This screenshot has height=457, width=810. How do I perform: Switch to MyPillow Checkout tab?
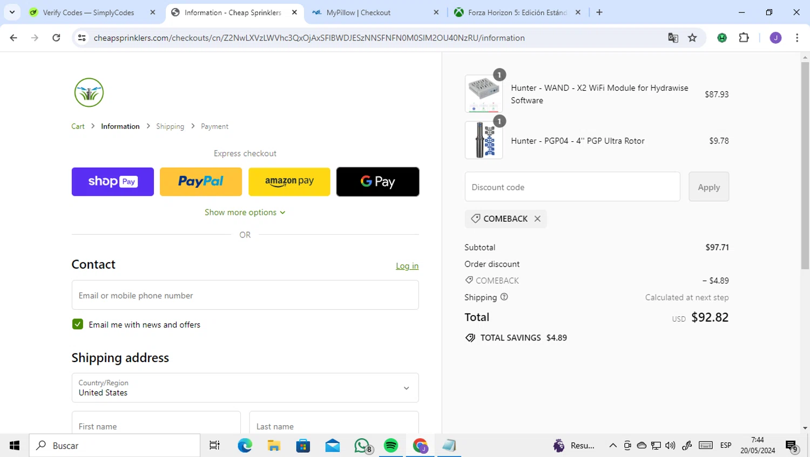tap(373, 12)
